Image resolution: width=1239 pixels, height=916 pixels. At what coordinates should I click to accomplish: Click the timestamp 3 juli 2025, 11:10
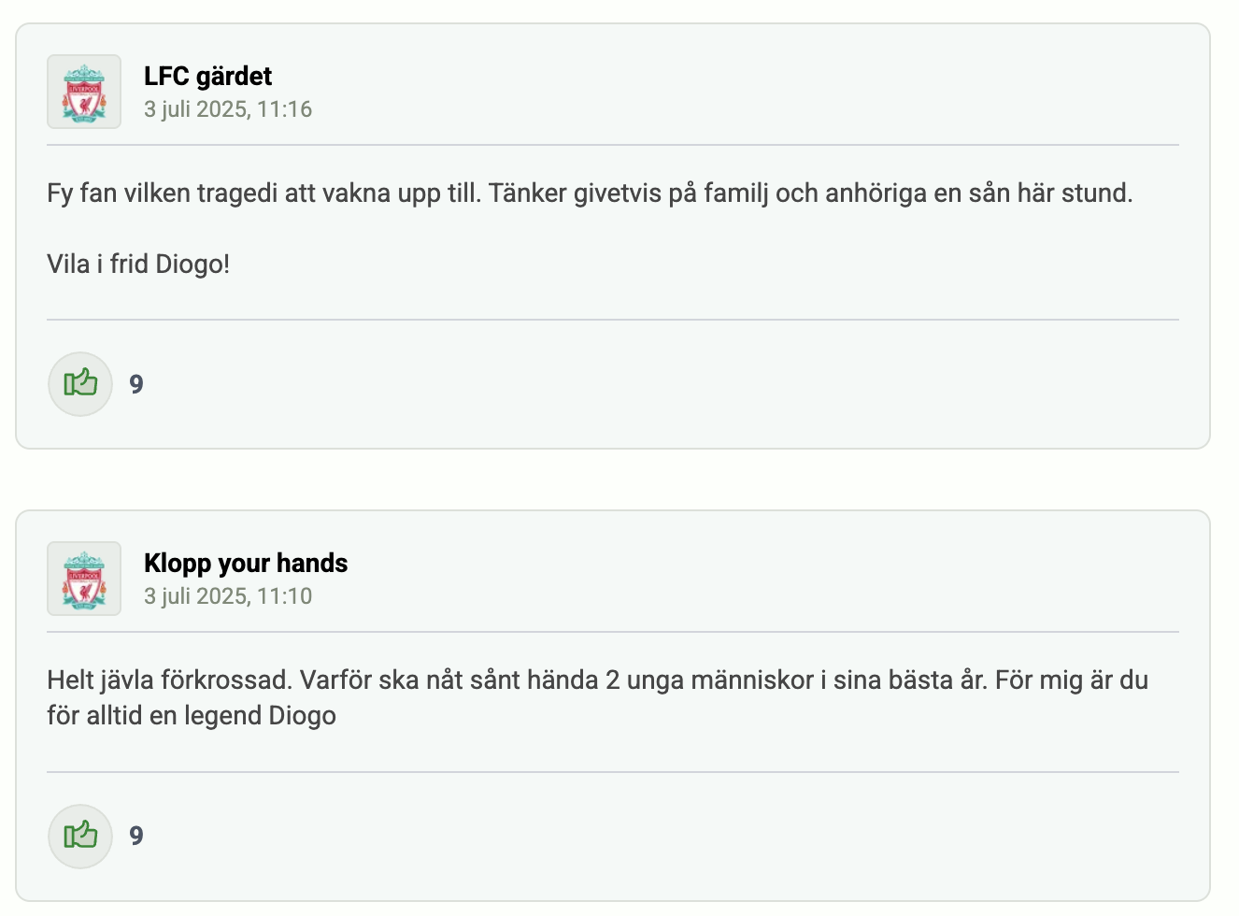[x=228, y=596]
